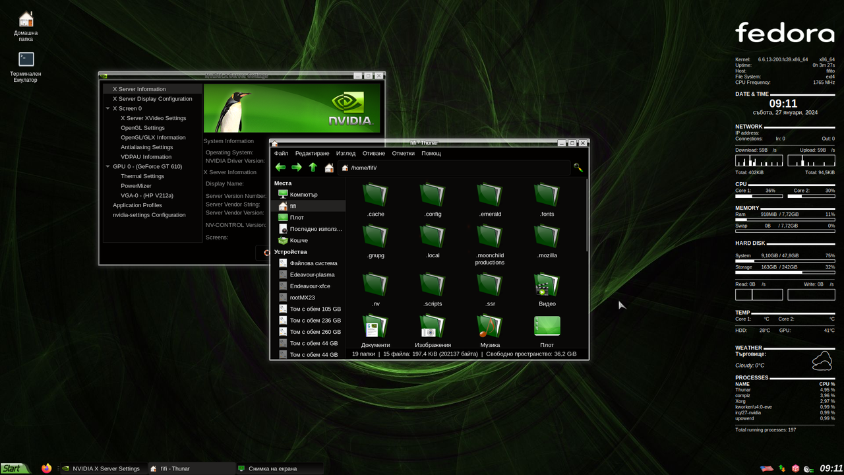Go back using Thunar's left arrow
The image size is (844, 475).
tap(280, 168)
